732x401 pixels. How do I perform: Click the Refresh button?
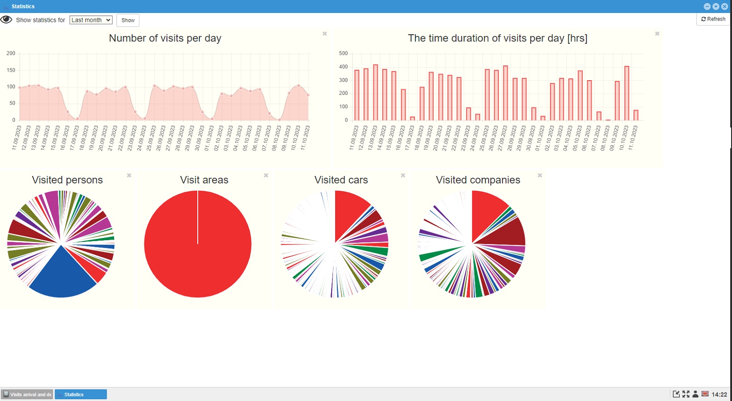point(713,19)
